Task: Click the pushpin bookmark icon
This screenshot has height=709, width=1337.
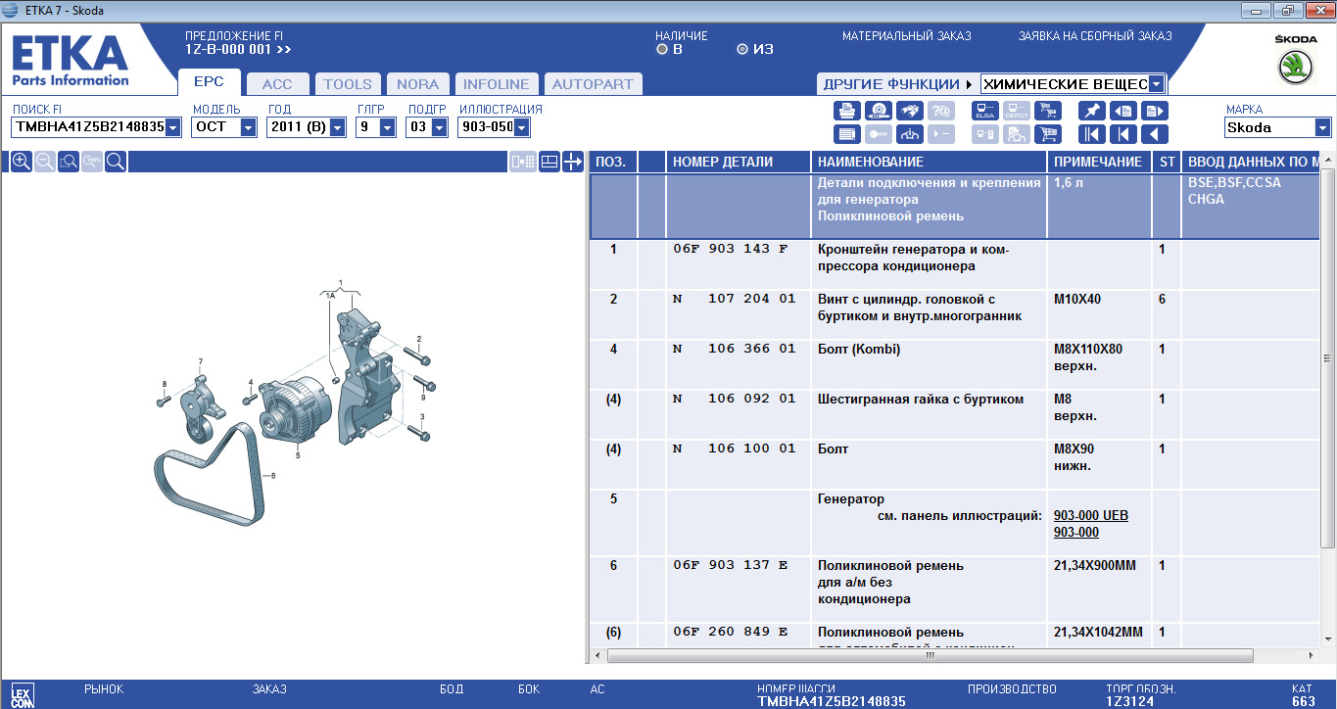Action: point(1092,111)
